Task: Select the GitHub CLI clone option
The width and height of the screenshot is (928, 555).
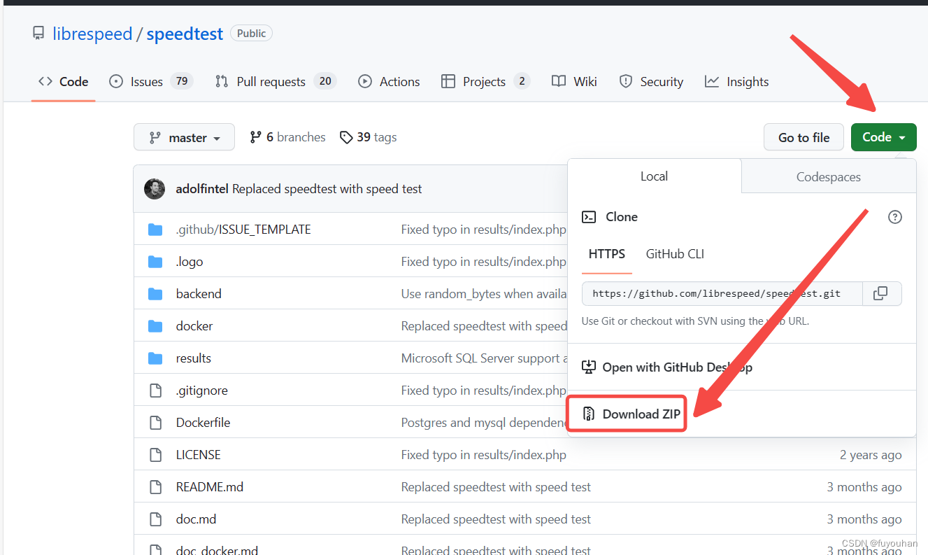Action: click(675, 254)
